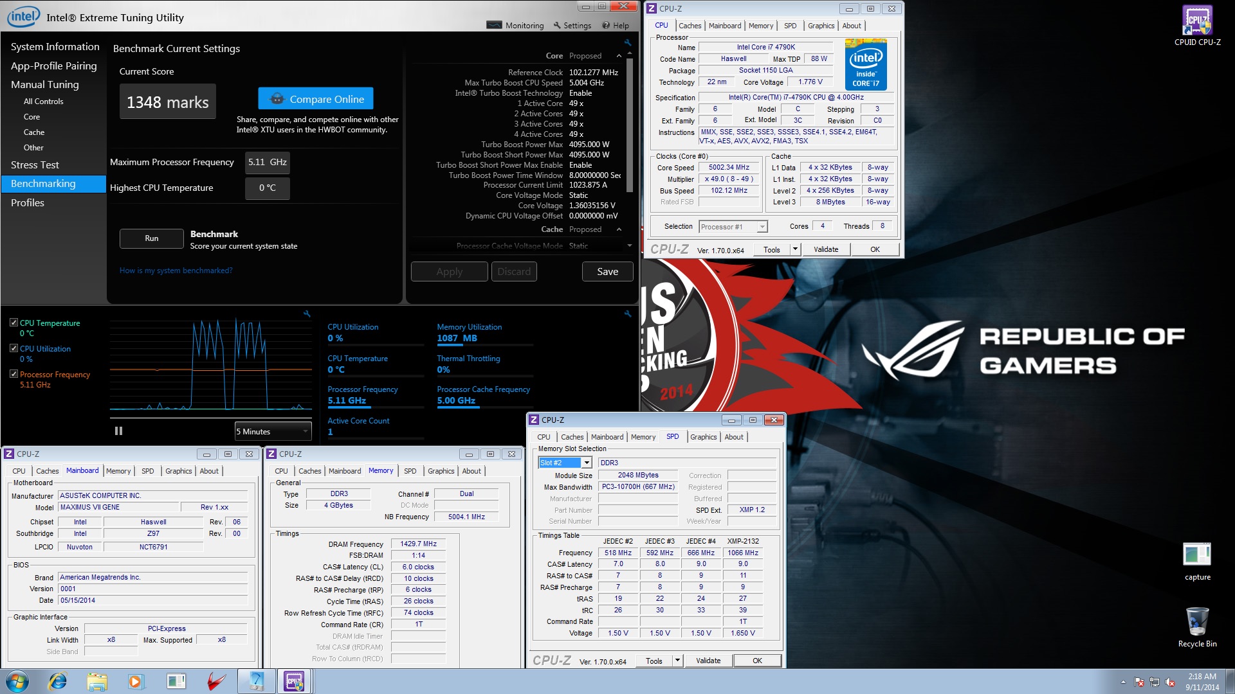Open App-Profile Pairing in XTU sidebar

click(x=53, y=66)
